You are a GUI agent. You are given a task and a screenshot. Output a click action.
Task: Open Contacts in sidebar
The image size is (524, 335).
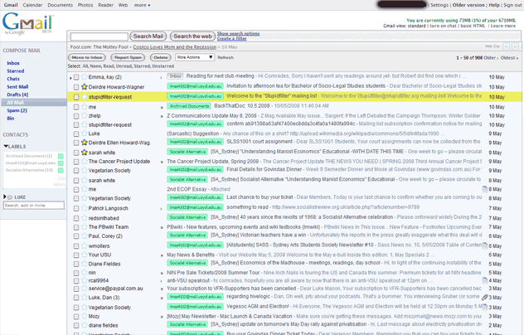[x=16, y=134]
